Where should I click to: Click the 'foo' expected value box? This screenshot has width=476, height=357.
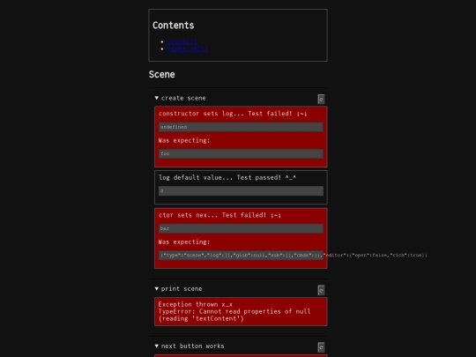coord(241,153)
